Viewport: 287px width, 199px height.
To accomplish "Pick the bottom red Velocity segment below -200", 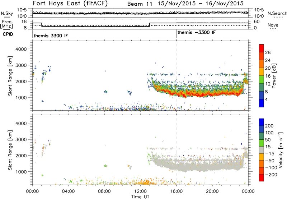I will pos(262,178).
